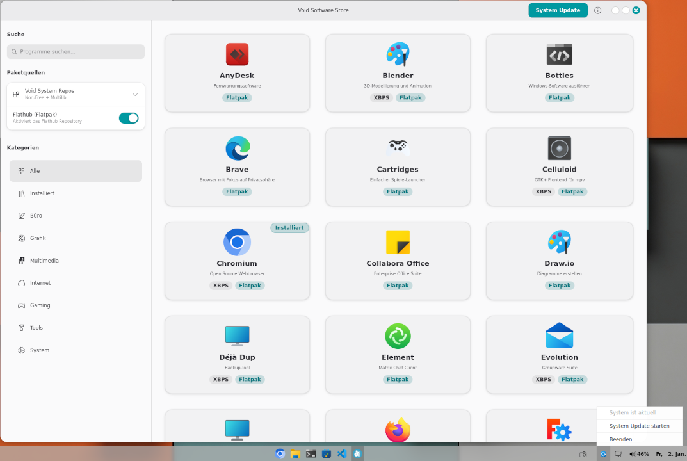Viewport: 687px width, 461px height.
Task: Click the Element chat client icon
Action: 398,336
